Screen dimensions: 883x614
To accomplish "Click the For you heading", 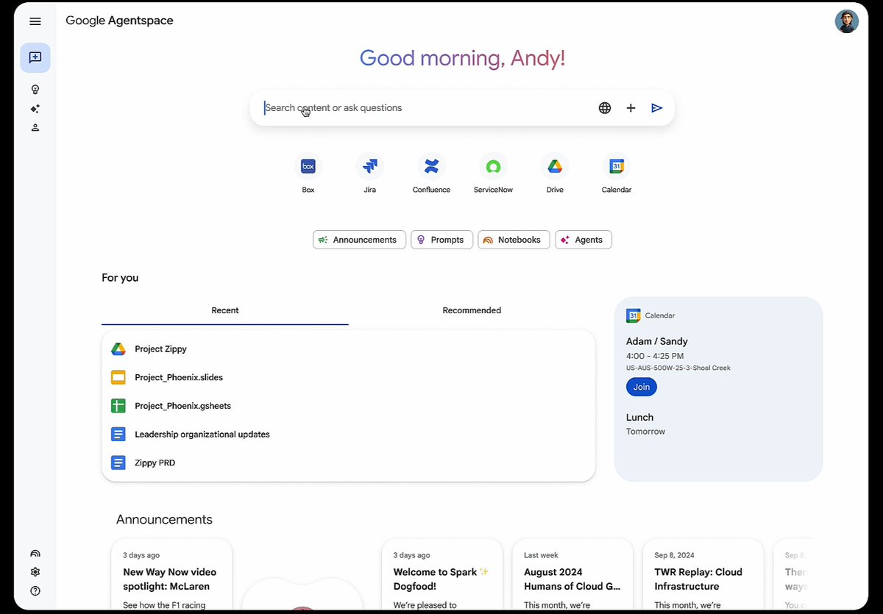I will (120, 278).
